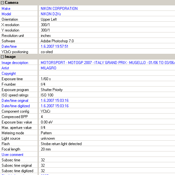Click the '1/60 s' value
175x175 pixels.
tap(46, 79)
